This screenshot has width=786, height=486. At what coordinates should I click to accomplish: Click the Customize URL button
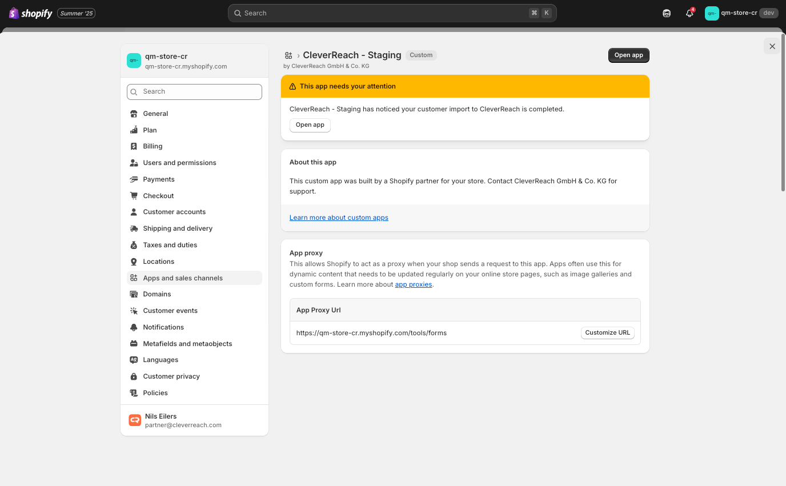608,333
